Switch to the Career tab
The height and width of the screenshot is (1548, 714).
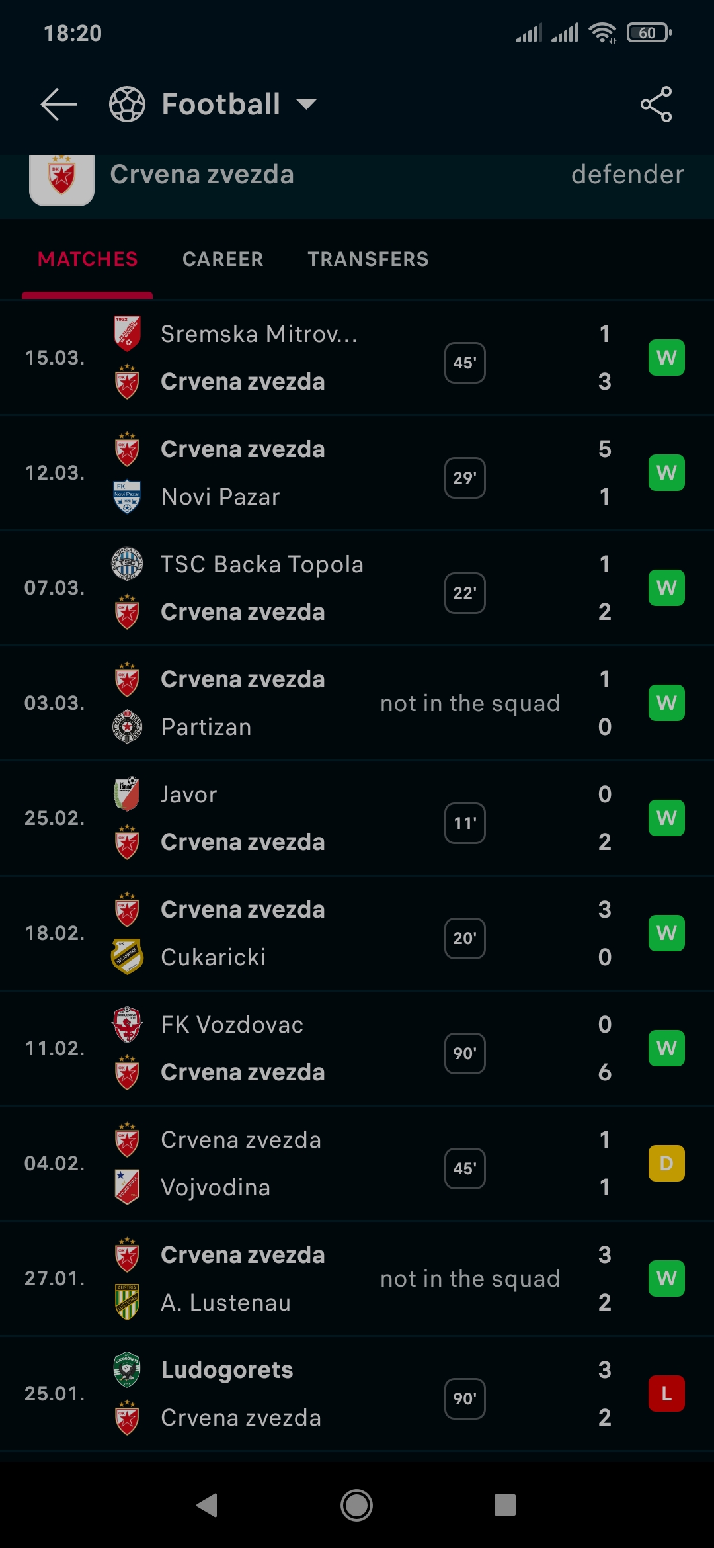[223, 259]
